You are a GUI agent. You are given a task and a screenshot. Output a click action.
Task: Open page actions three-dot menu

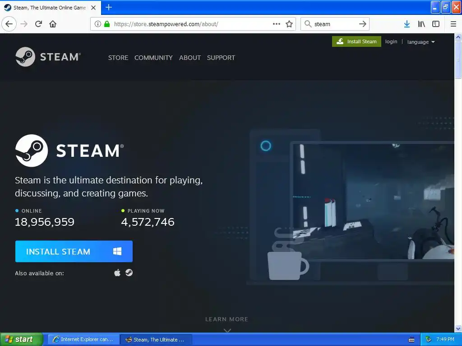coord(277,24)
